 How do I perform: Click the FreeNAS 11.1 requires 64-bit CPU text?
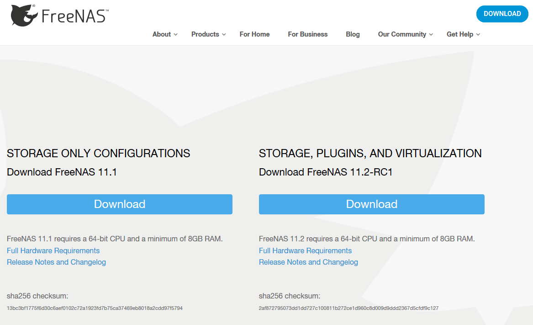tap(115, 239)
